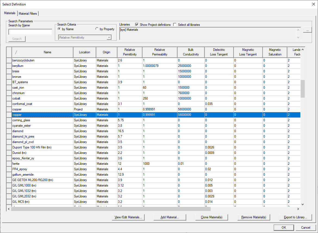Click the libraries list down spinner arrow
318x233 pixels.
[298, 38]
